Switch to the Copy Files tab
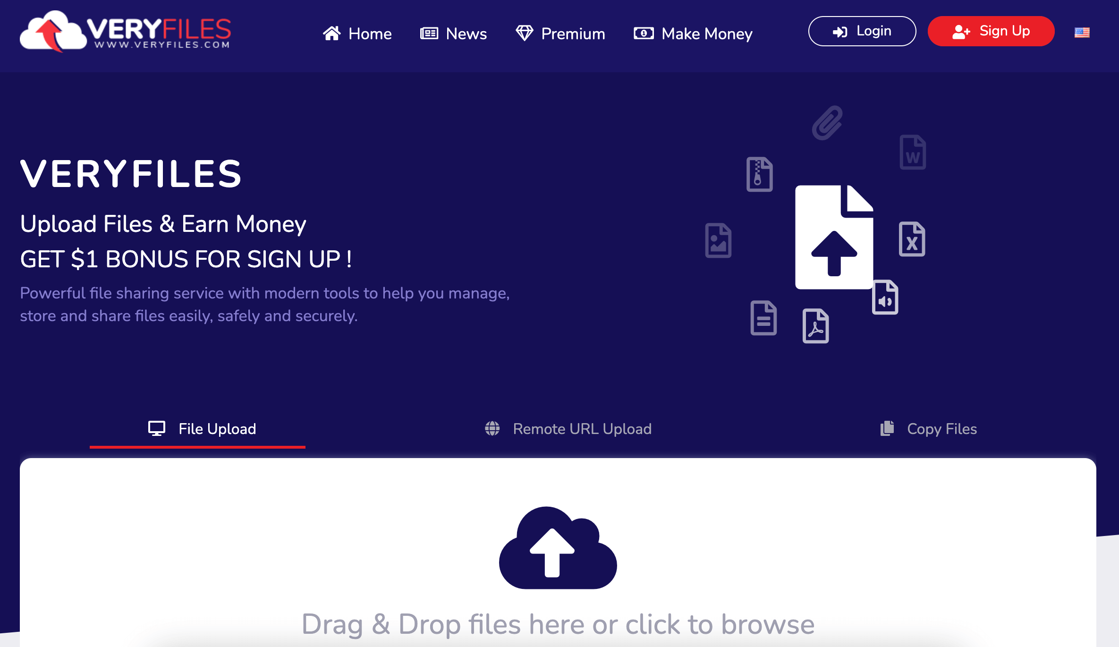 [927, 429]
